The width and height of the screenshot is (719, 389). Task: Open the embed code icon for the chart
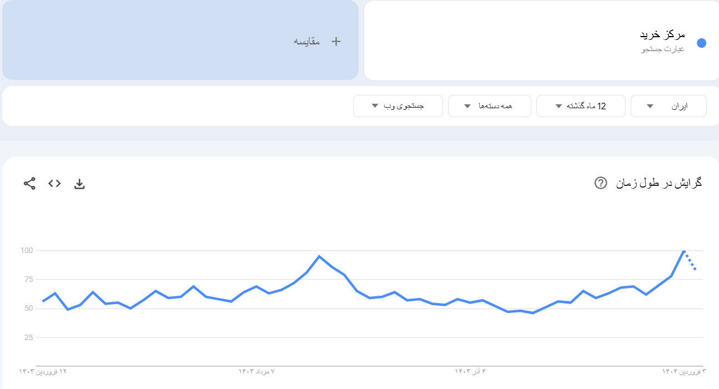click(x=54, y=183)
